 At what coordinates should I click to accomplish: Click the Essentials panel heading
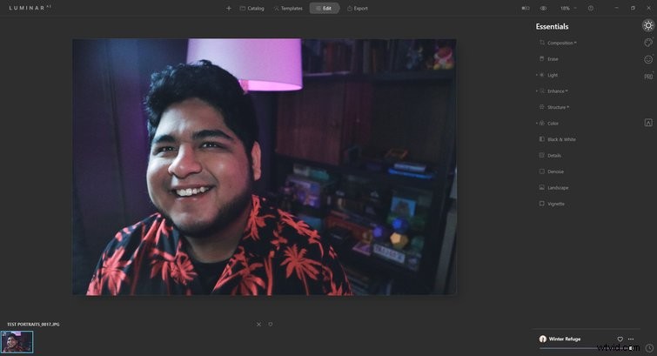(552, 26)
